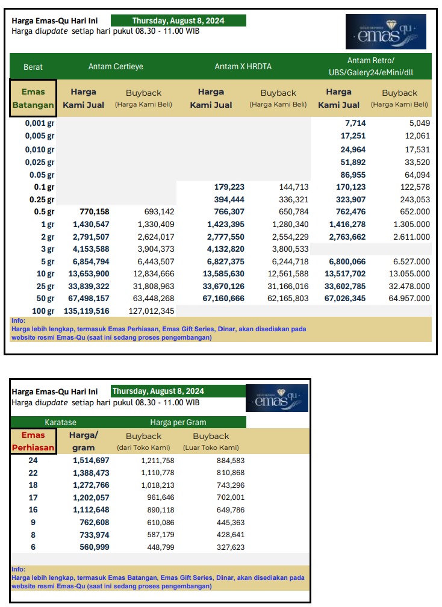Select buyback value 1,211,758
Screen dimensions: 442x607
click(x=158, y=460)
